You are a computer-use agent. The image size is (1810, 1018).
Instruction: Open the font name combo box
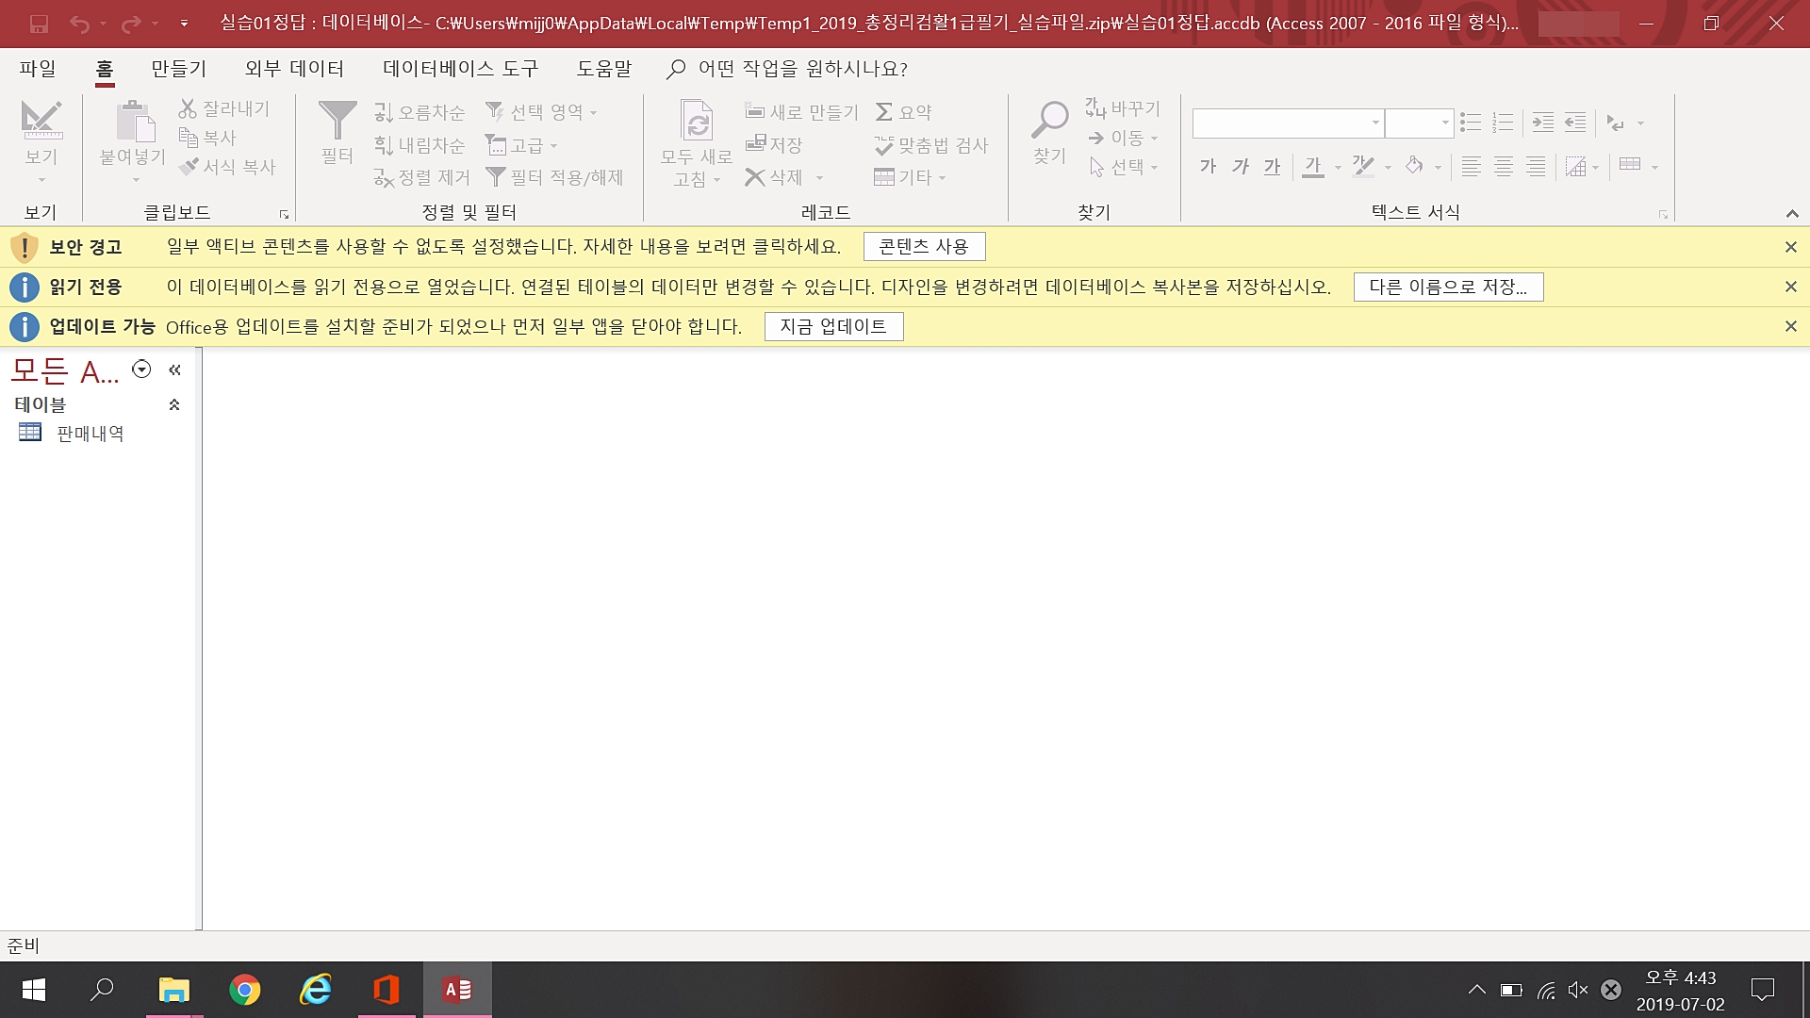pyautogui.click(x=1375, y=123)
